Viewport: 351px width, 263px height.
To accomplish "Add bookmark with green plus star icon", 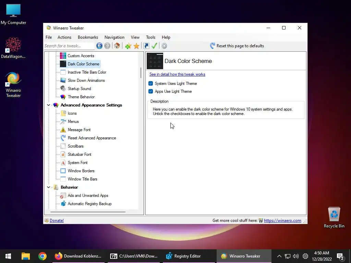I will (x=128, y=46).
